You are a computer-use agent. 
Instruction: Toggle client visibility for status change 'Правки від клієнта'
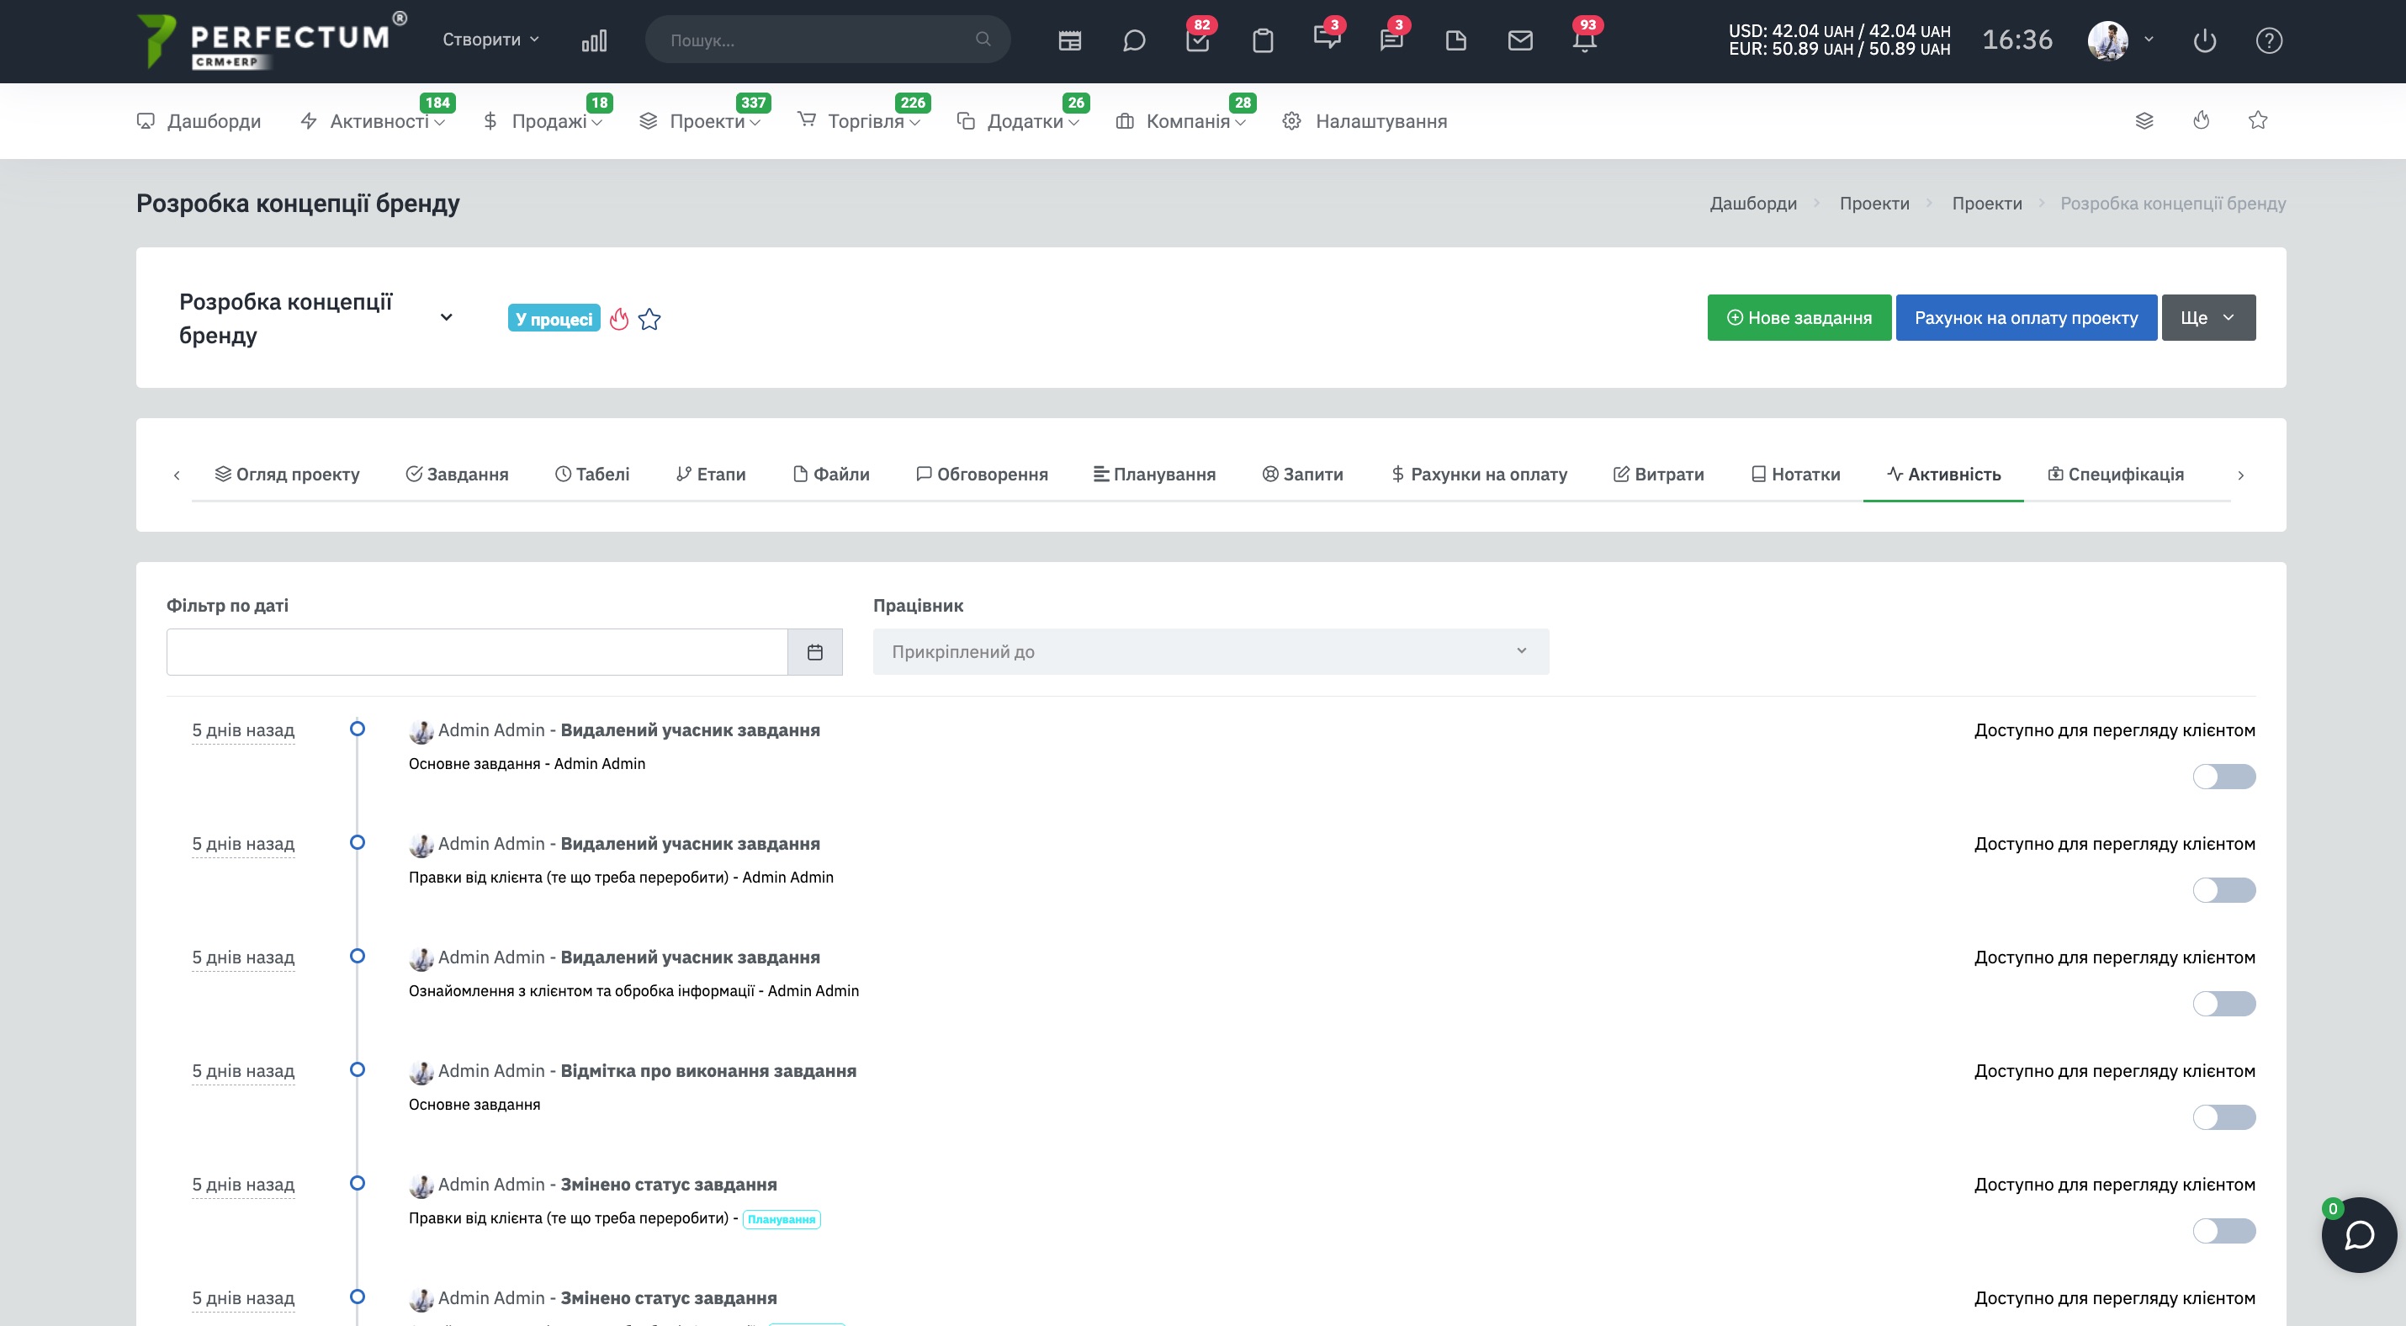point(2224,1232)
